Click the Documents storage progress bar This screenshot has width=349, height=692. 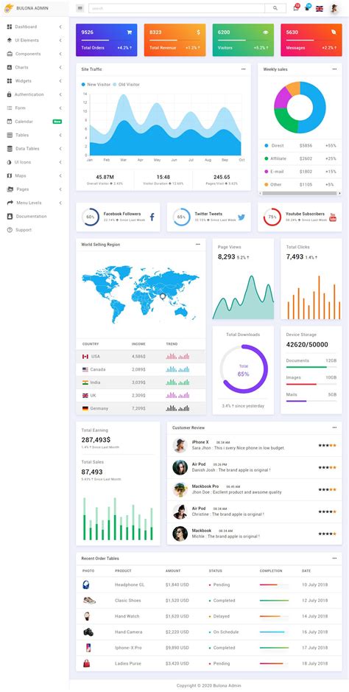click(x=311, y=367)
